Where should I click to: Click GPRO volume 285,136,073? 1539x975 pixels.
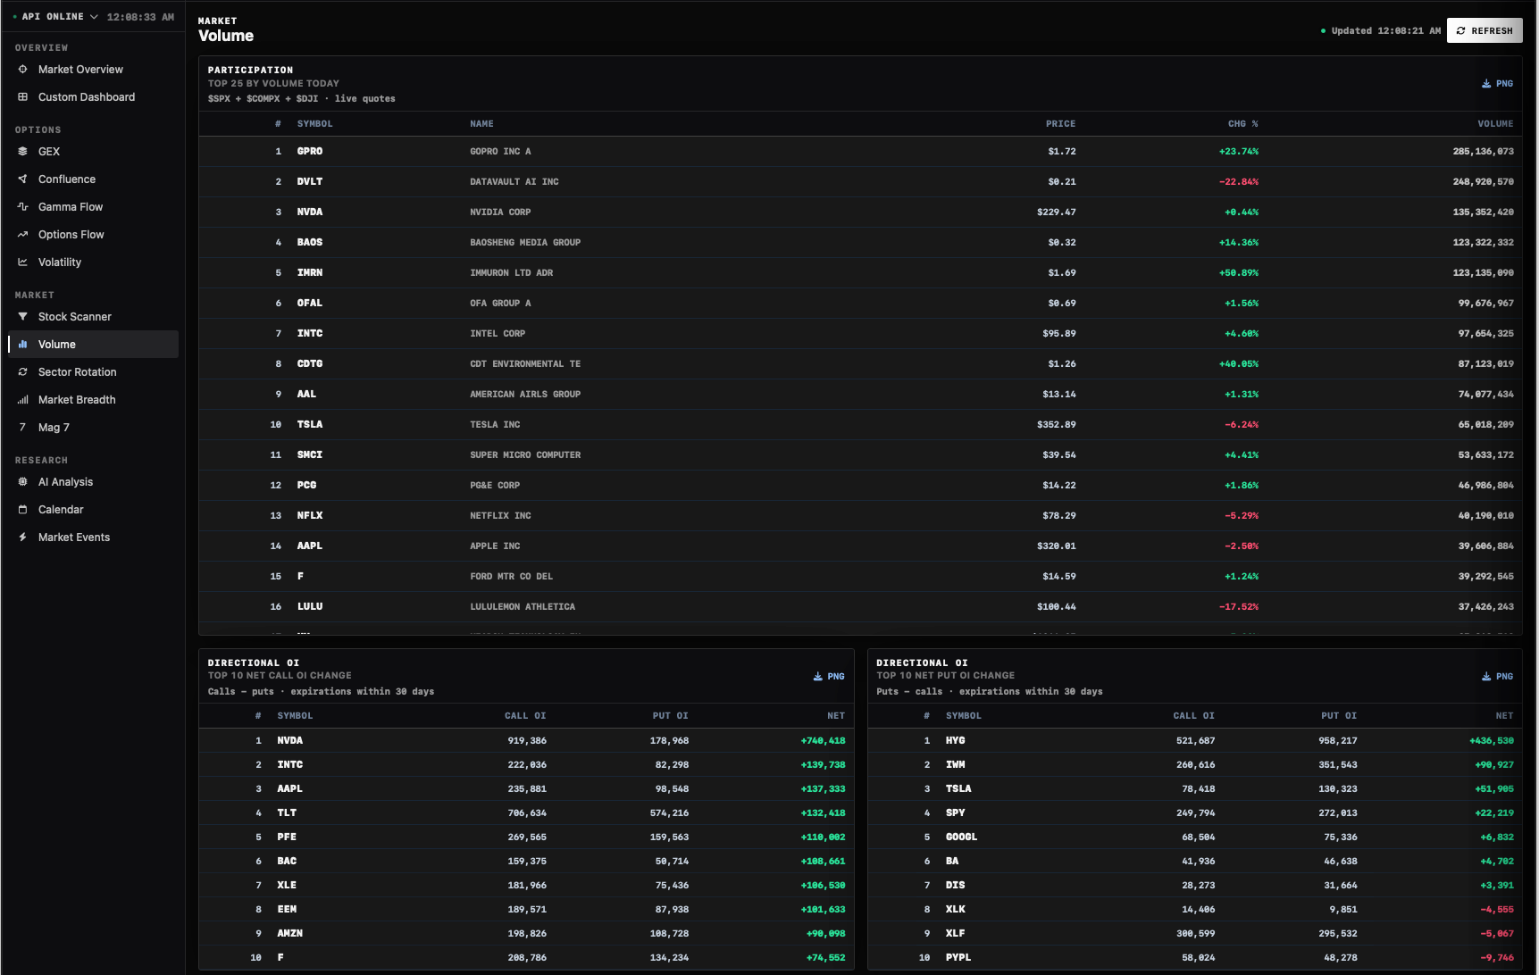[x=1483, y=151]
